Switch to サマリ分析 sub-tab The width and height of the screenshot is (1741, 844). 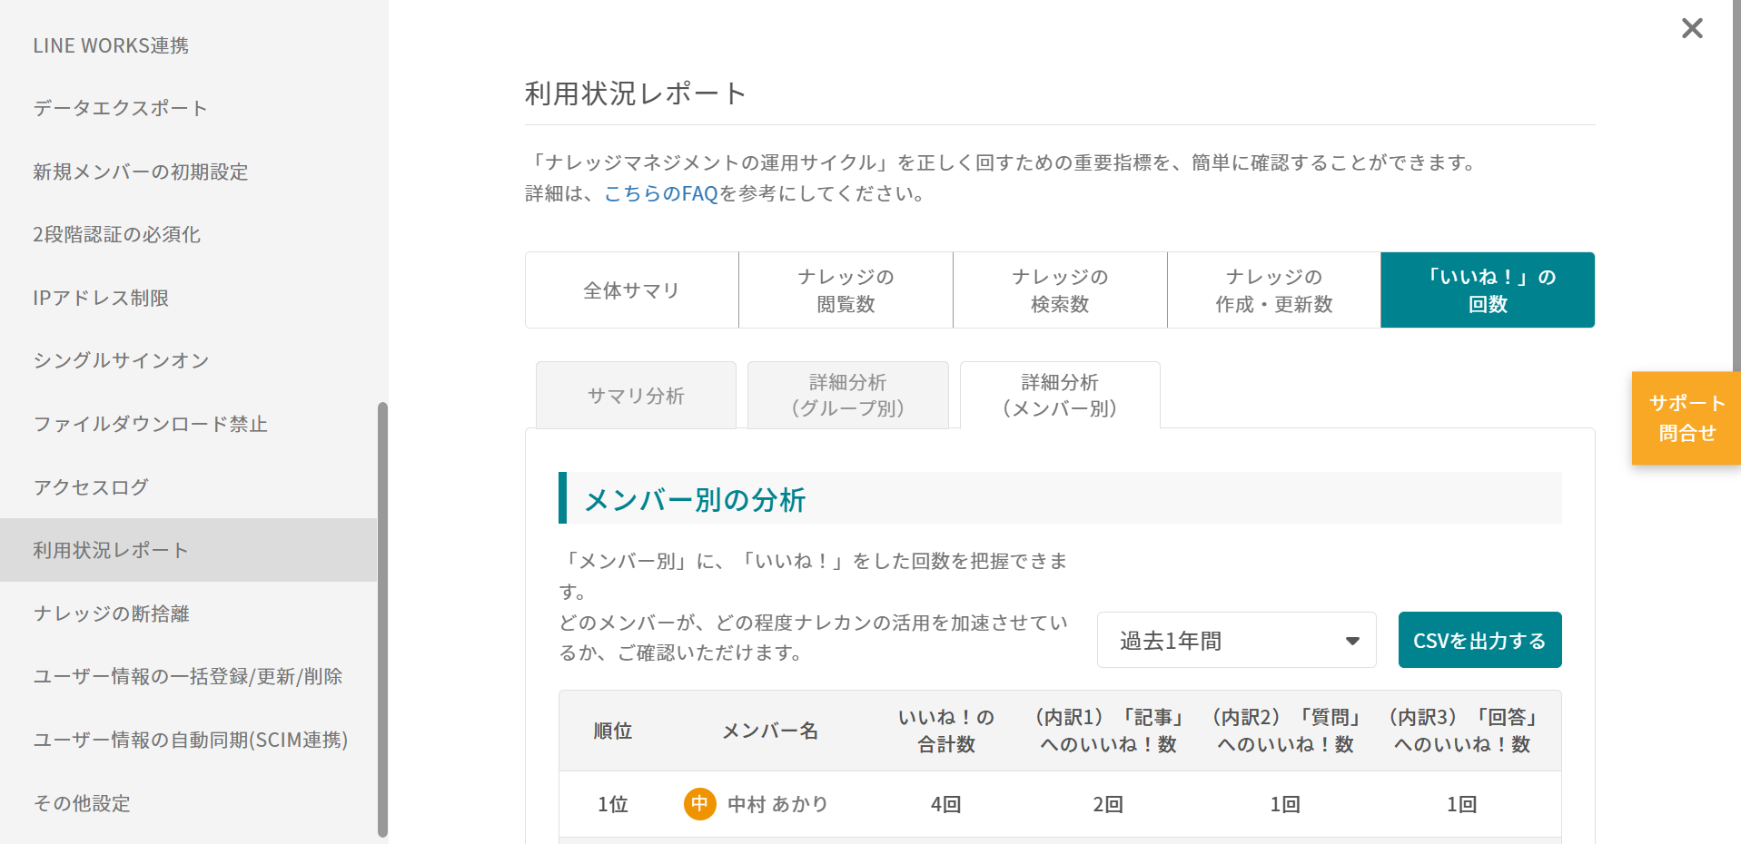[636, 396]
